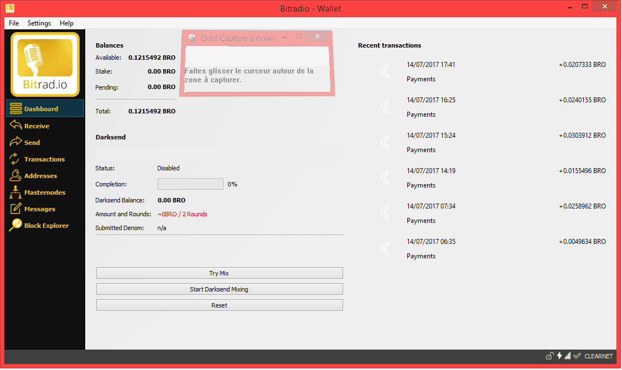Click arrow icon for 15:24 transaction
Image resolution: width=622 pixels, height=370 pixels.
[x=385, y=142]
